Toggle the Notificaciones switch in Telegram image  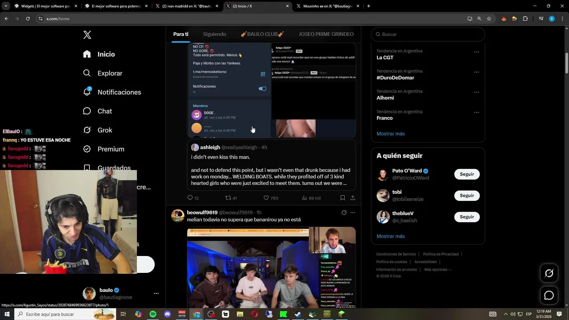click(262, 88)
